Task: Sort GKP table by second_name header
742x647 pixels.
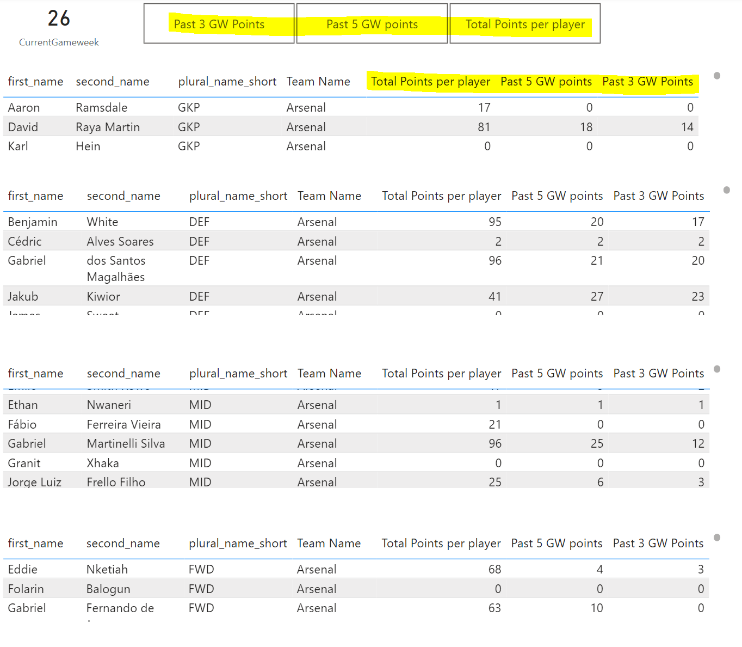Action: click(x=113, y=82)
